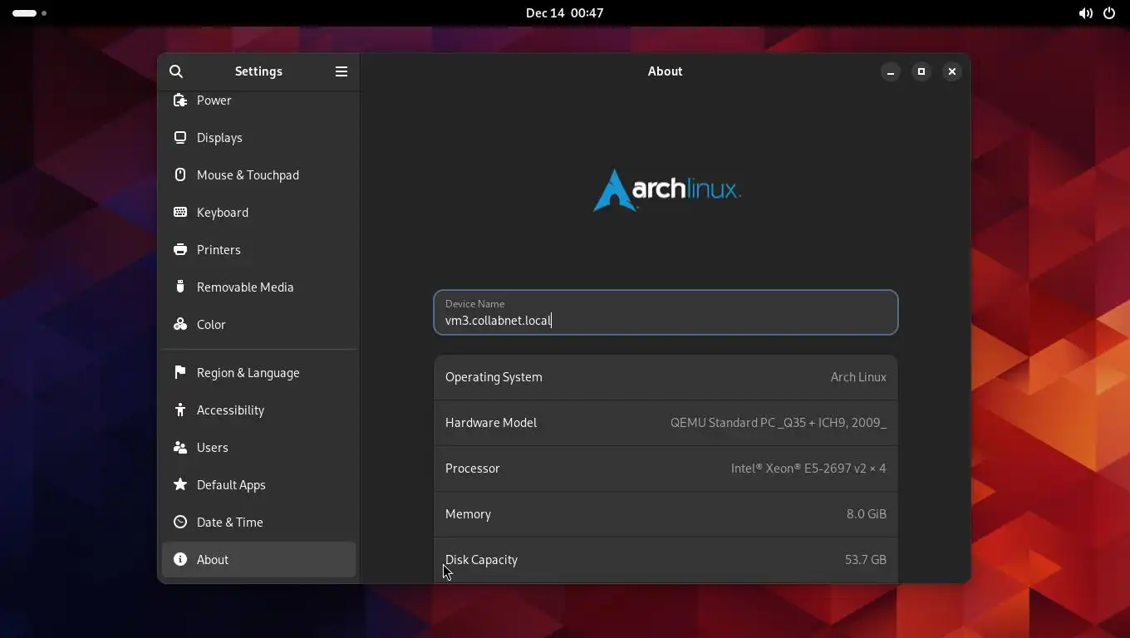The height and width of the screenshot is (638, 1130).
Task: Click the Intel Xeon E5-2697 value
Action: pyautogui.click(x=808, y=469)
